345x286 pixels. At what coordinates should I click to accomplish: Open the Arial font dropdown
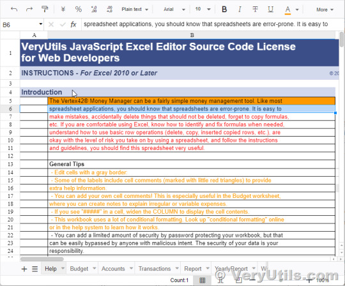coord(174,10)
